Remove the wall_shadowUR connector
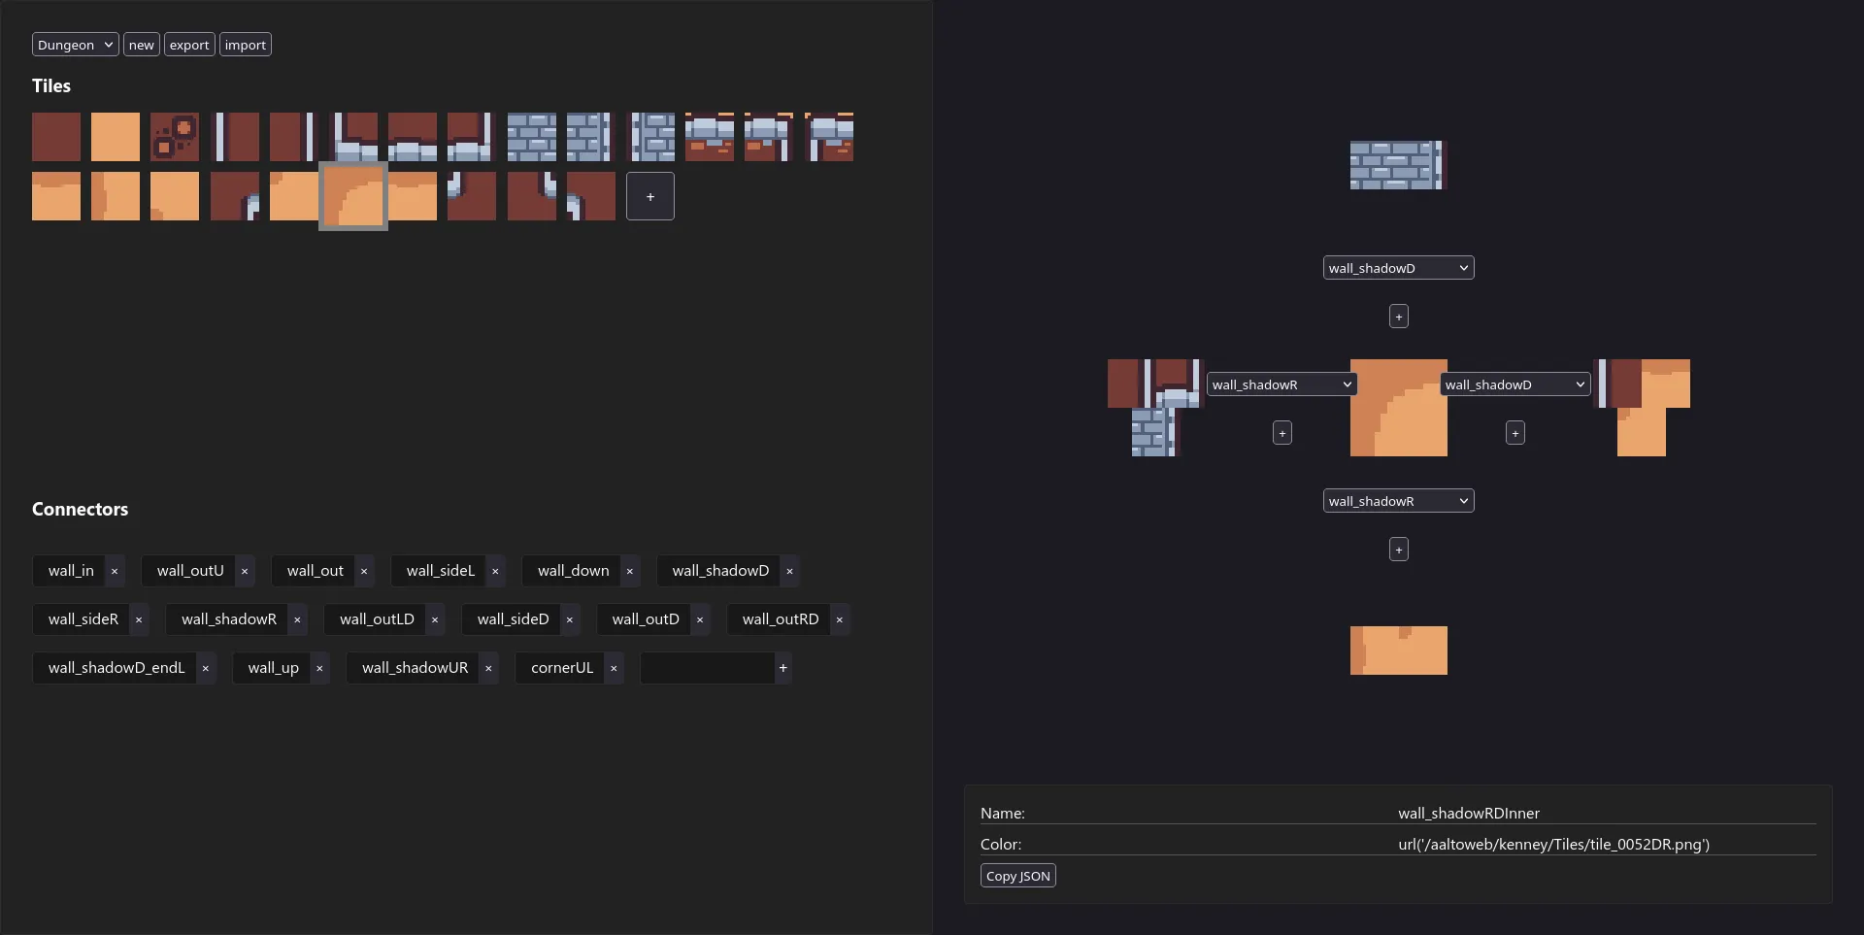 (488, 668)
